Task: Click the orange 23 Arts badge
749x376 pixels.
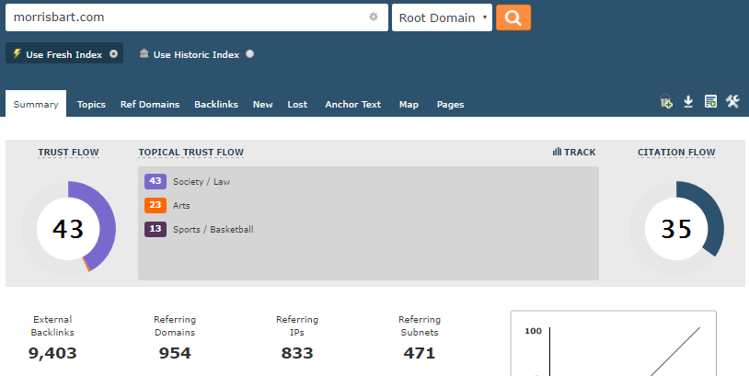Action: 156,205
